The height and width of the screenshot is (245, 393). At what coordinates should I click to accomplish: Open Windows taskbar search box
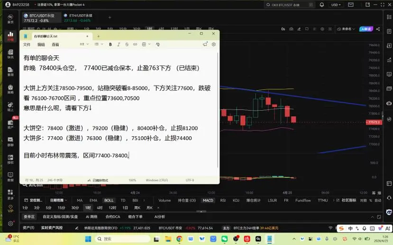(x=123, y=239)
